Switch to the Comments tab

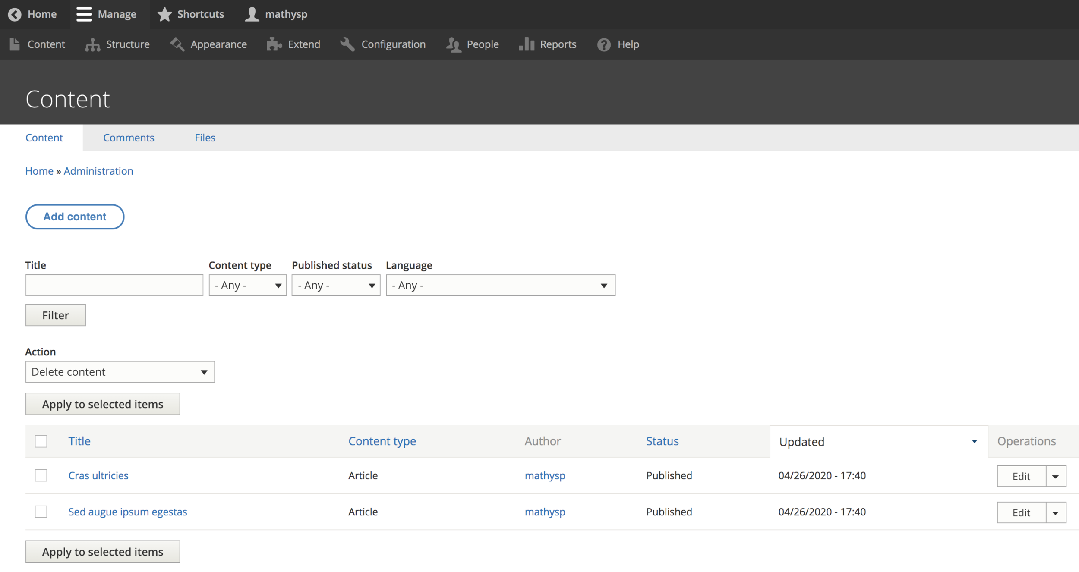coord(129,138)
